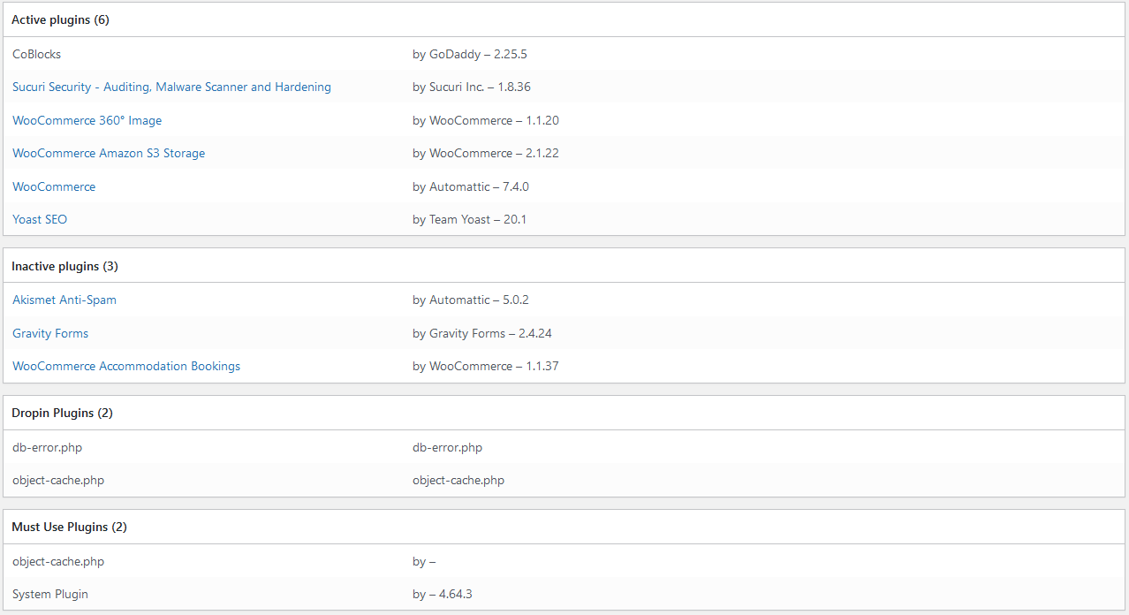
Task: Select 'by GoDaddy – 2.25.5' text
Action: click(469, 54)
